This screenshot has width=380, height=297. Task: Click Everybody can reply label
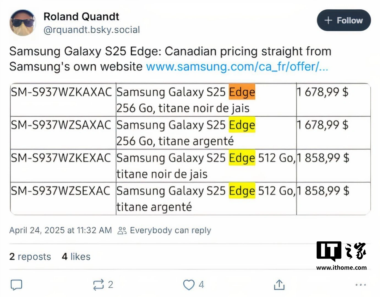coord(170,230)
